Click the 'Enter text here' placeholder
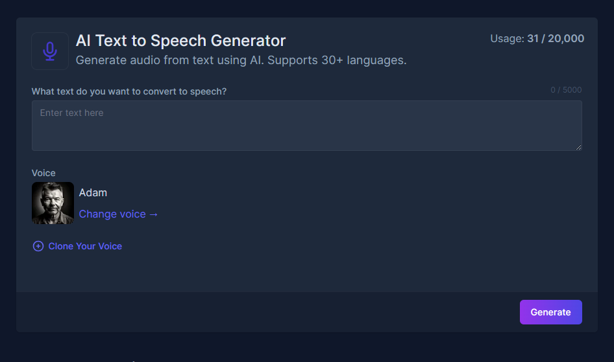Screen dimensions: 614x362 point(72,113)
